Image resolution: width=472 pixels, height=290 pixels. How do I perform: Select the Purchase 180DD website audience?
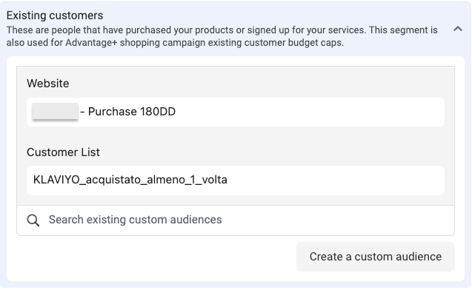point(236,112)
